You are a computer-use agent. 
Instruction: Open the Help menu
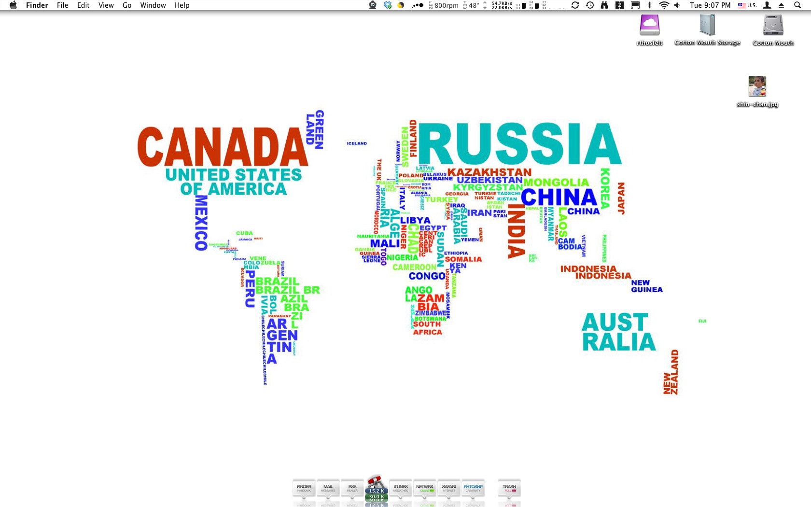(182, 5)
